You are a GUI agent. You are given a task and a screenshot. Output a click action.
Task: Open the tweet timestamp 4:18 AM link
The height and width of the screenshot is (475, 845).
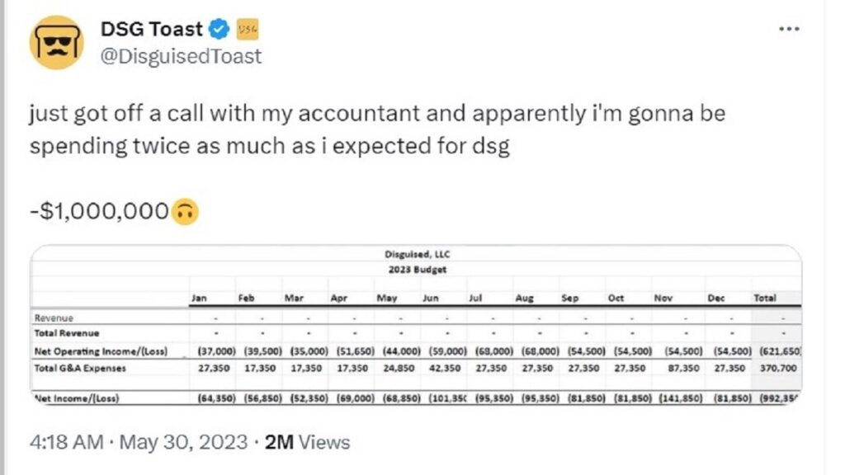point(65,442)
